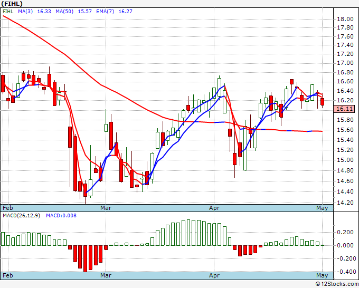Click the lowest red MACD histogram bar
The width and height of the screenshot is (359, 288).
tap(86, 258)
